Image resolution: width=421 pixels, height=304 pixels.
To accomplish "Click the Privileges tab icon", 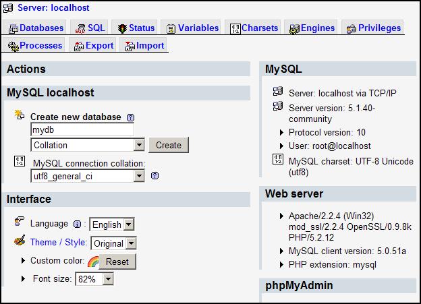I will click(352, 29).
